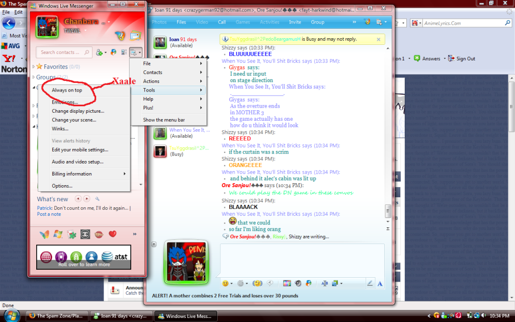The image size is (515, 322).
Task: Click the Show menu icon in Messenger
Action: 136,52
